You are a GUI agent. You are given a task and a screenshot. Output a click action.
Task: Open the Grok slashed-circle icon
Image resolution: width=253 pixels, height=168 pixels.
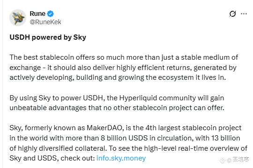click(x=232, y=14)
